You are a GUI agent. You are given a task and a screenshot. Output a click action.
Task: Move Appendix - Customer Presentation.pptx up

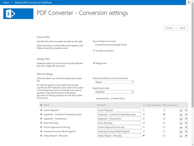coord(181,115)
